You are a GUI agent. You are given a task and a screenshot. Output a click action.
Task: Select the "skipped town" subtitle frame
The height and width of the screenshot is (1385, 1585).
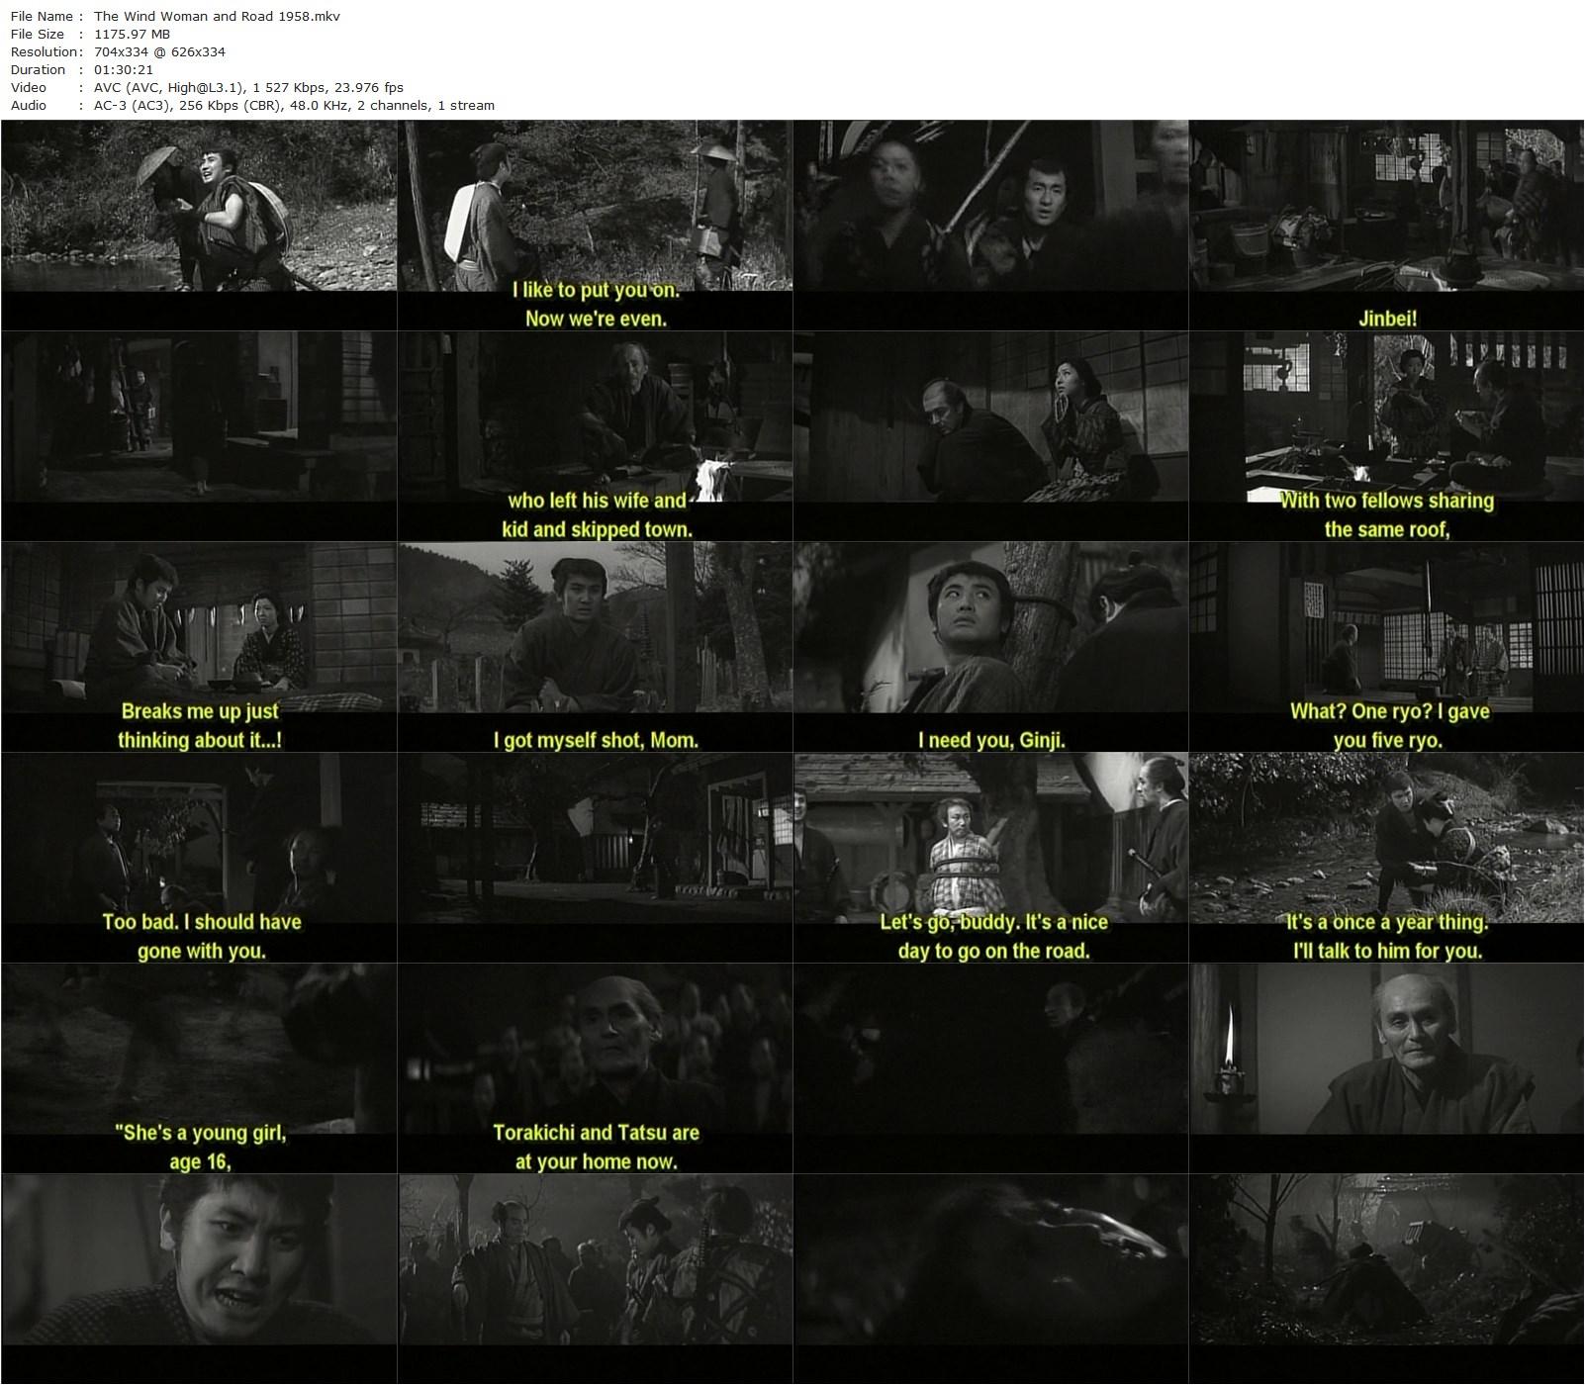click(595, 436)
